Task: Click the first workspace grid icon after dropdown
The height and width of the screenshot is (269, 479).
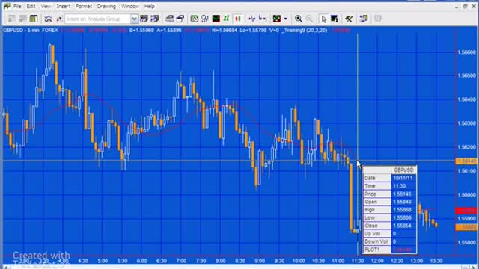Action: pyautogui.click(x=144, y=19)
